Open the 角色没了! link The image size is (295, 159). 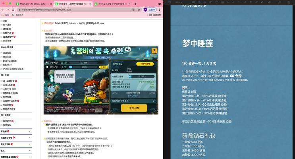click(8, 65)
